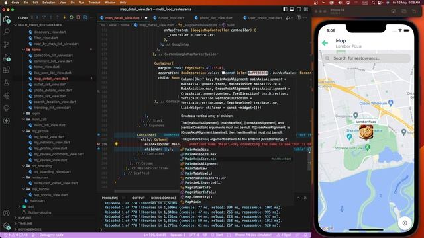Click the simulator back arrow on Map screen
The width and height of the screenshot is (424, 238).
(x=325, y=43)
